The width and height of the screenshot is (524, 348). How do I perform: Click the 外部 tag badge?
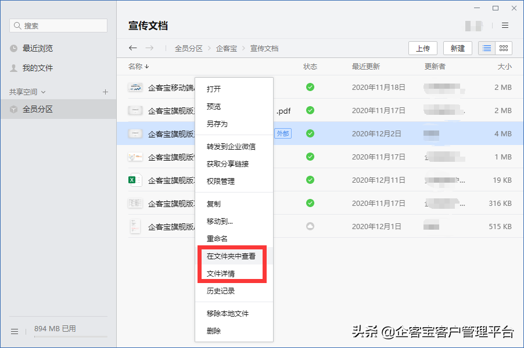pos(283,133)
